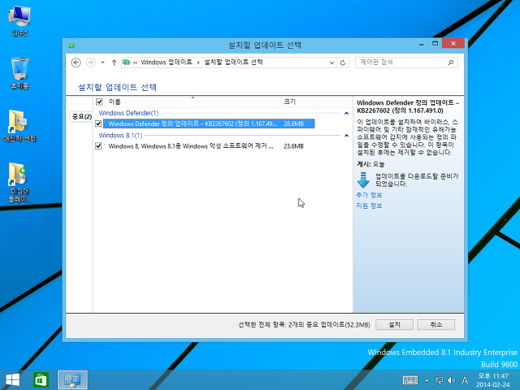The height and width of the screenshot is (390, 520).
Task: Click the Windows 업데이트 breadcrumb
Action: coord(167,63)
